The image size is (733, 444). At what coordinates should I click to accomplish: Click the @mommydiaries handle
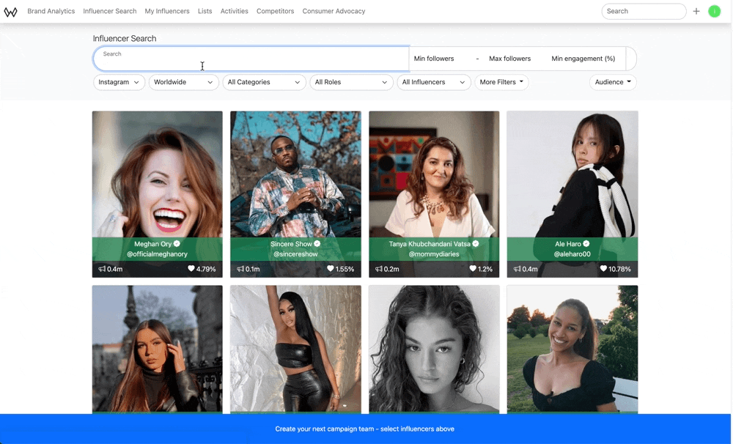tap(434, 254)
